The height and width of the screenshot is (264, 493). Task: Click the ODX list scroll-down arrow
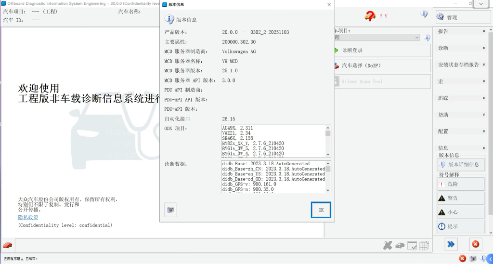pos(328,155)
